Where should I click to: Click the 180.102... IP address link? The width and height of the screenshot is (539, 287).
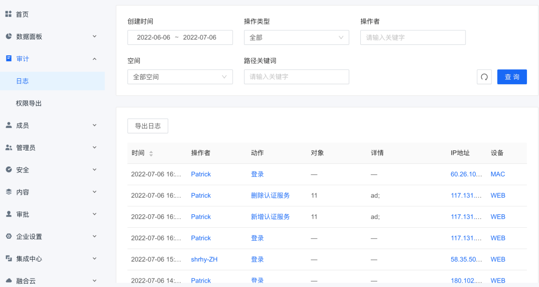466,281
